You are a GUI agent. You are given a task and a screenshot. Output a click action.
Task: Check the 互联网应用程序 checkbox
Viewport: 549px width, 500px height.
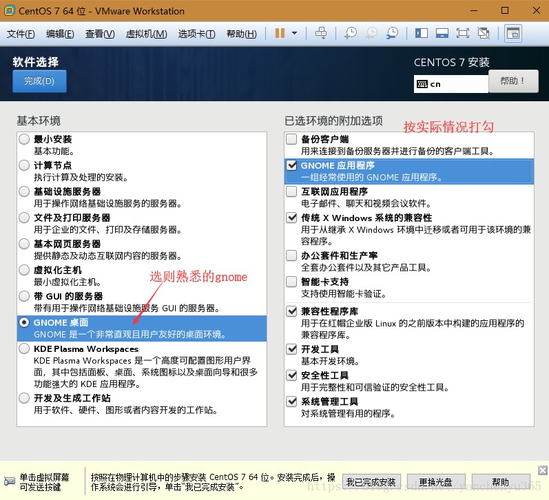click(291, 191)
